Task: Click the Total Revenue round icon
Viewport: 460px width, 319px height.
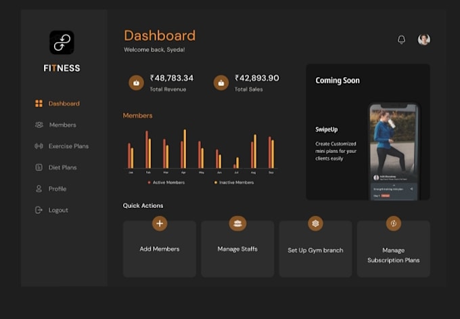Action: click(136, 83)
